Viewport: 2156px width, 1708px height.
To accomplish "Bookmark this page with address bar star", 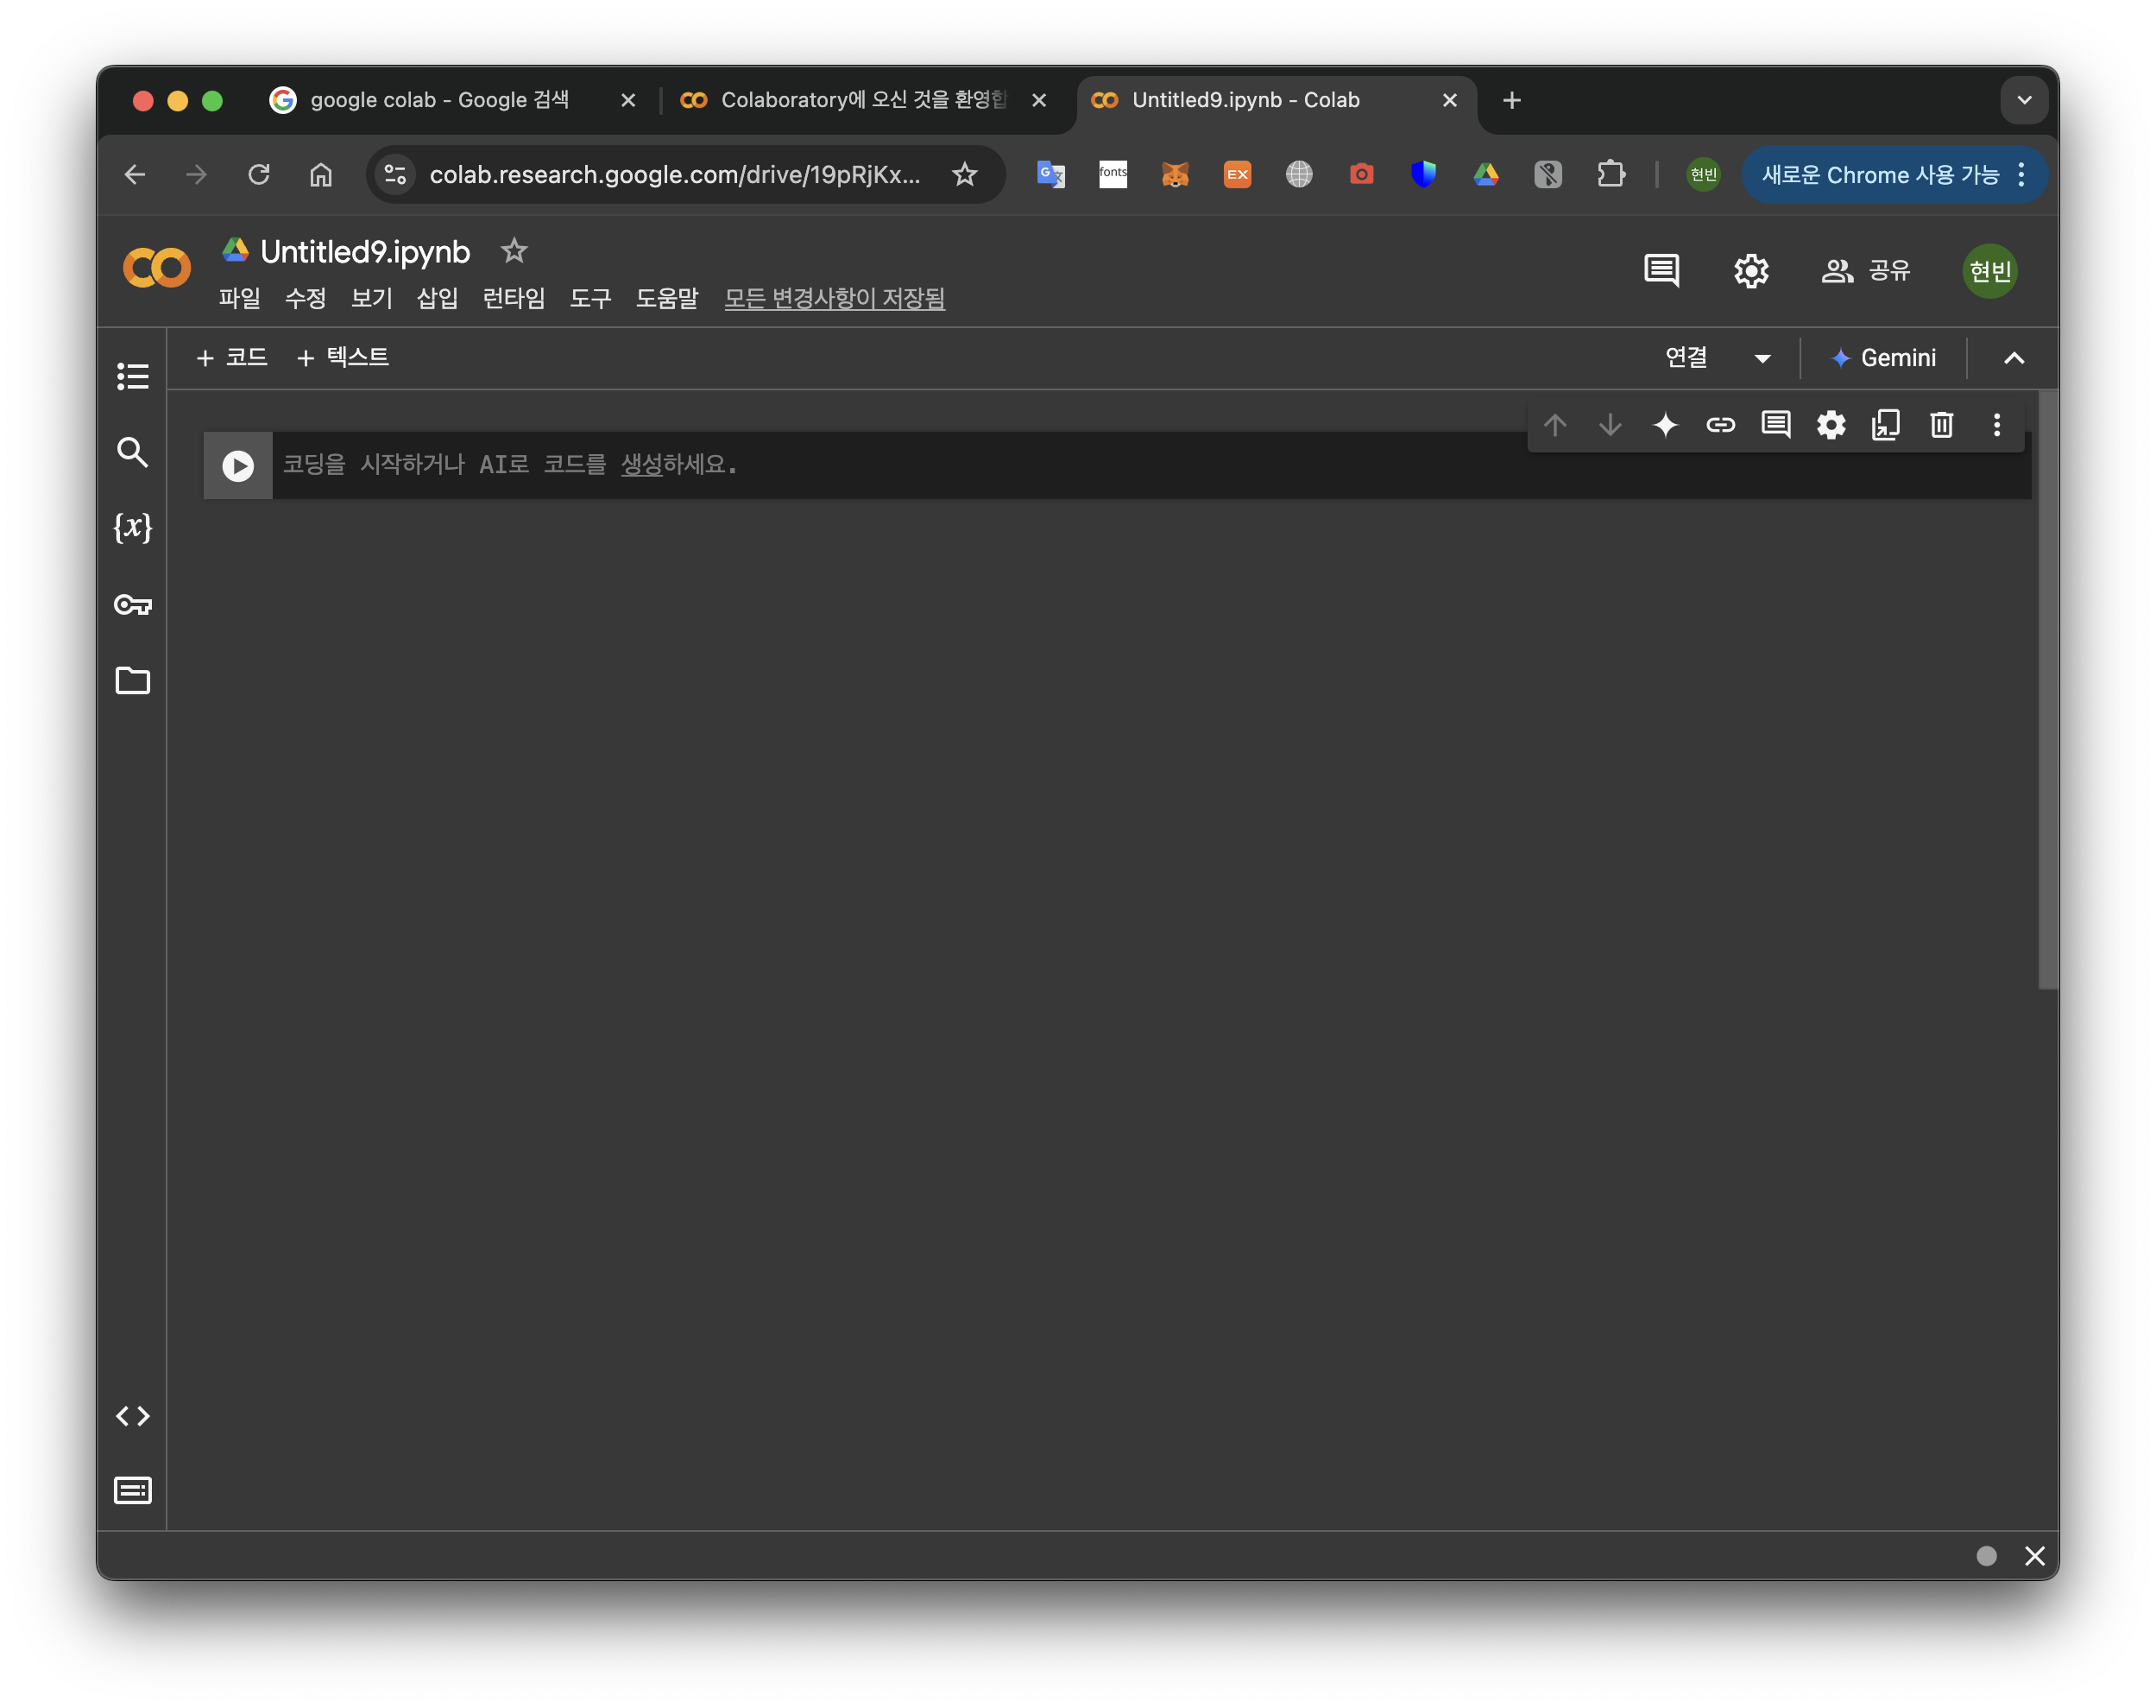I will click(x=965, y=175).
